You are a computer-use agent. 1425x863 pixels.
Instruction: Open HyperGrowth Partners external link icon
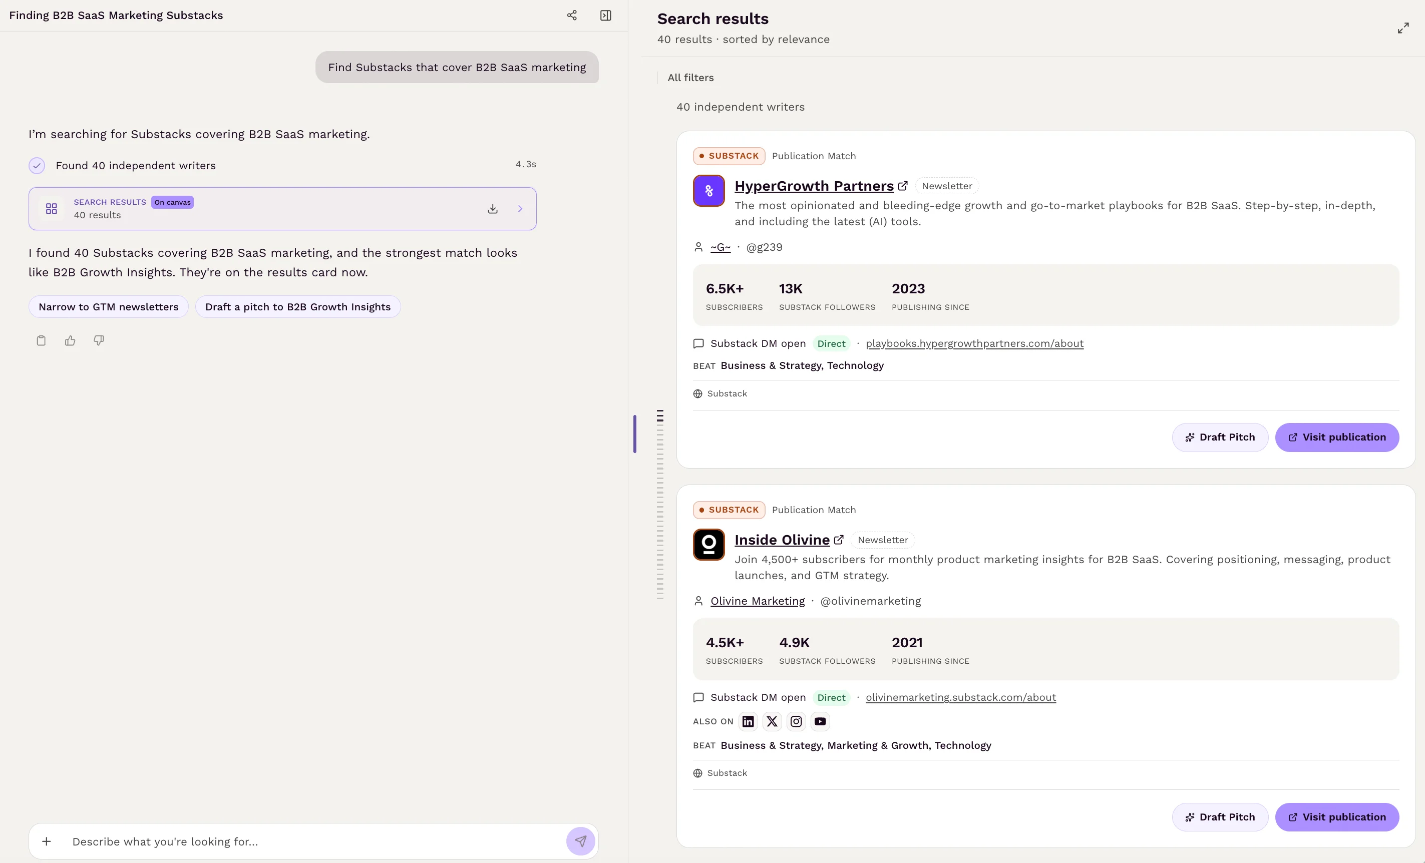point(902,186)
